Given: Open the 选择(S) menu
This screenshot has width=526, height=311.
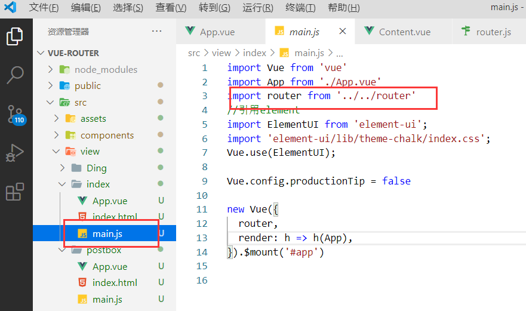Looking at the screenshot, I should [128, 7].
